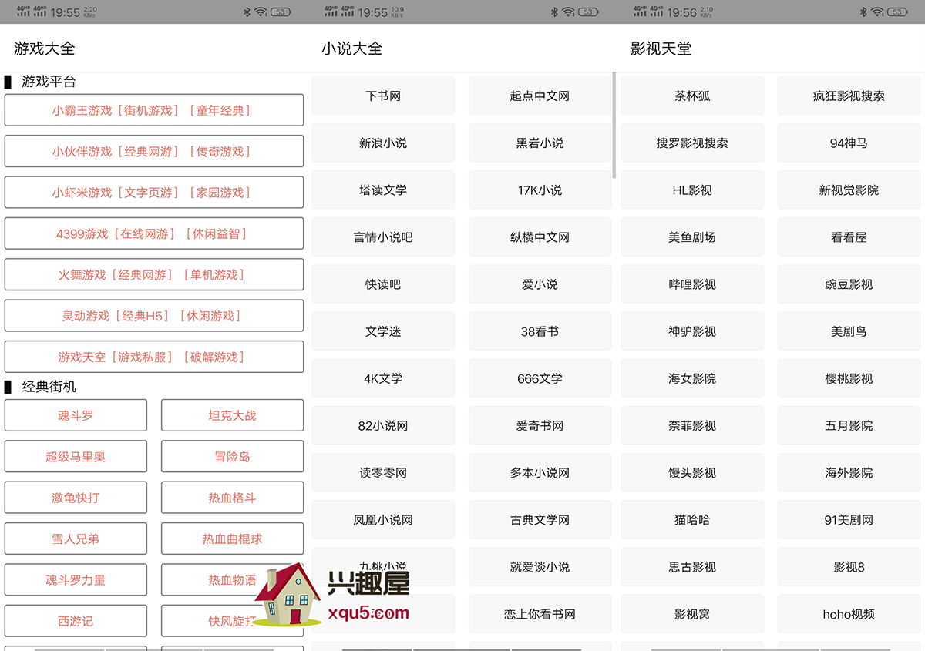Screen dimensions: 925x651
Task: Open 下书网 novel site
Action: tap(383, 96)
